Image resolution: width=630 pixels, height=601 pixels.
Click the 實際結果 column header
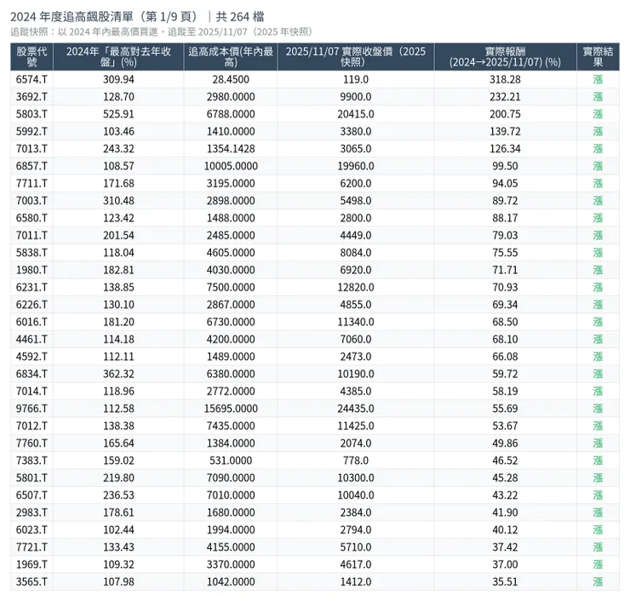(598, 57)
